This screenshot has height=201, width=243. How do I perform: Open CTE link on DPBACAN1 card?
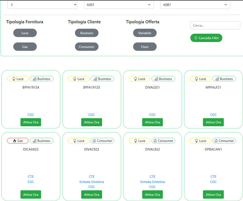pos(213,177)
